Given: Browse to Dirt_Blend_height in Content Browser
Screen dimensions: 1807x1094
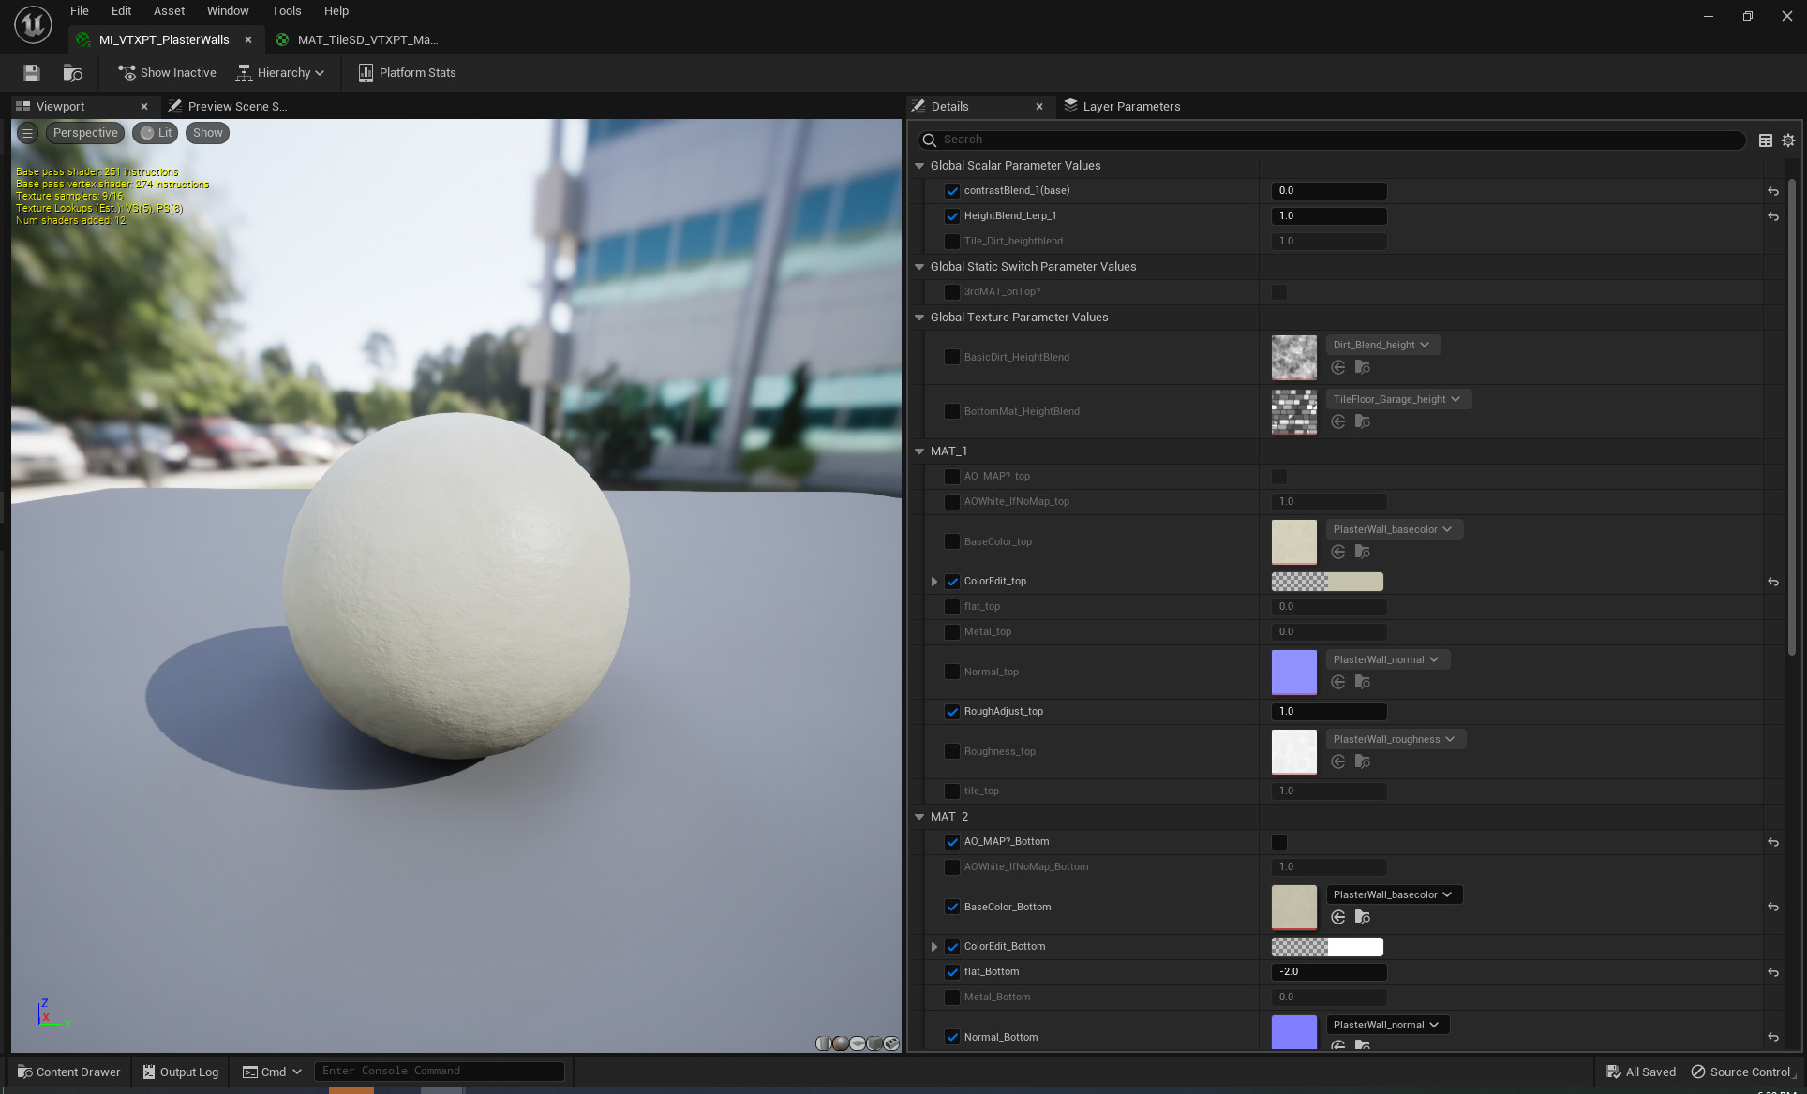Looking at the screenshot, I should point(1363,367).
